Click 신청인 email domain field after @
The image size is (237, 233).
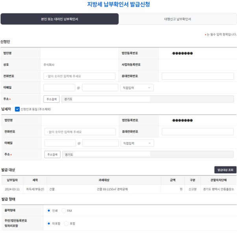point(100,88)
